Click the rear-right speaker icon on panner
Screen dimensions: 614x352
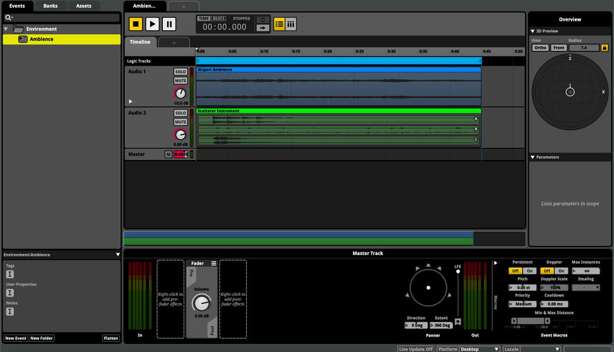coord(449,295)
